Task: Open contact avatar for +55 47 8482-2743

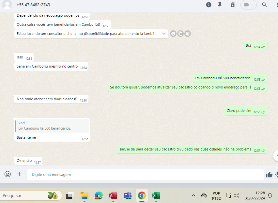Action: (7, 5)
